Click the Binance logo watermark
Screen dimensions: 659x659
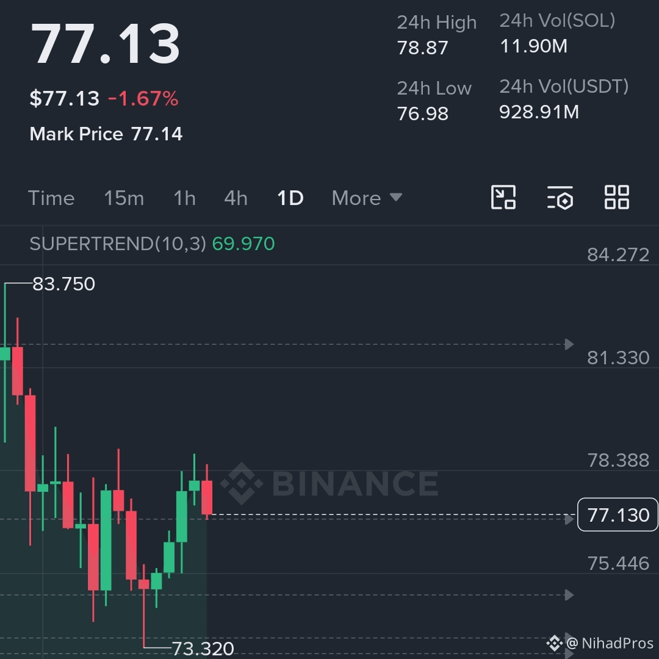[x=329, y=483]
